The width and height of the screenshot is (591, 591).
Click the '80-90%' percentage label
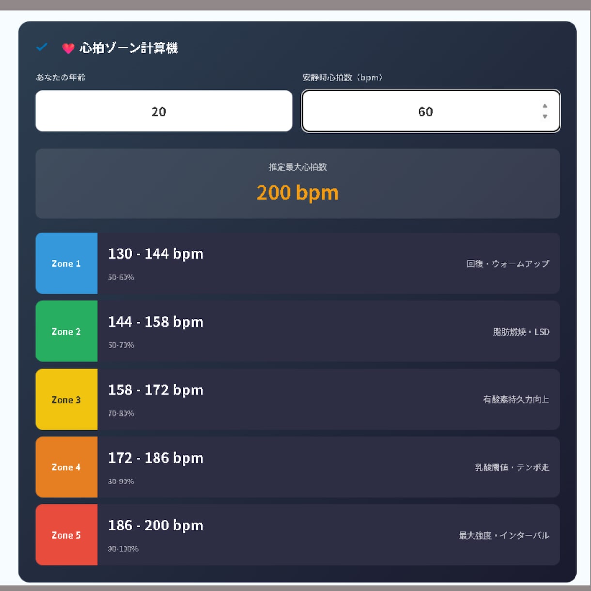[x=121, y=481]
